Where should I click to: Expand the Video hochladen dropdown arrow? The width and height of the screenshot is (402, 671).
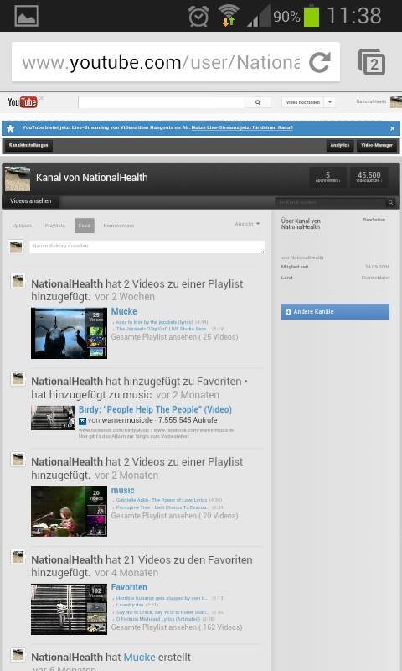tap(329, 102)
